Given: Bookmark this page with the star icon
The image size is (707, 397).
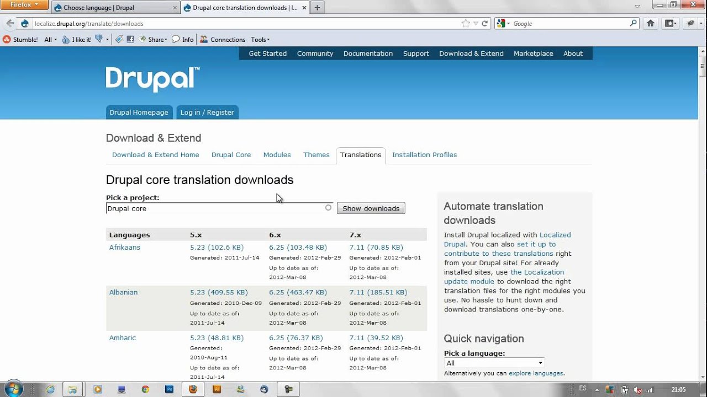Looking at the screenshot, I should point(466,24).
